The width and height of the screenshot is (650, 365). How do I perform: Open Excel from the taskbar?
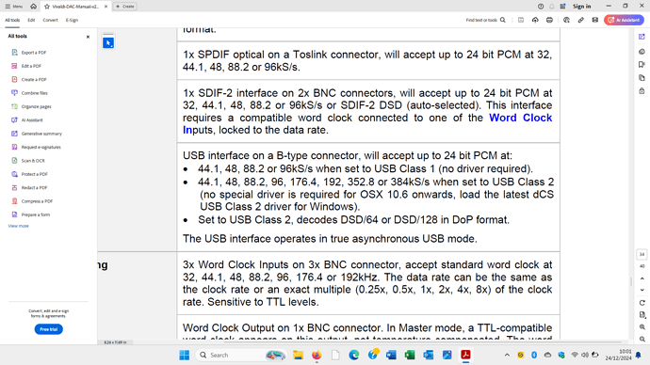410,355
